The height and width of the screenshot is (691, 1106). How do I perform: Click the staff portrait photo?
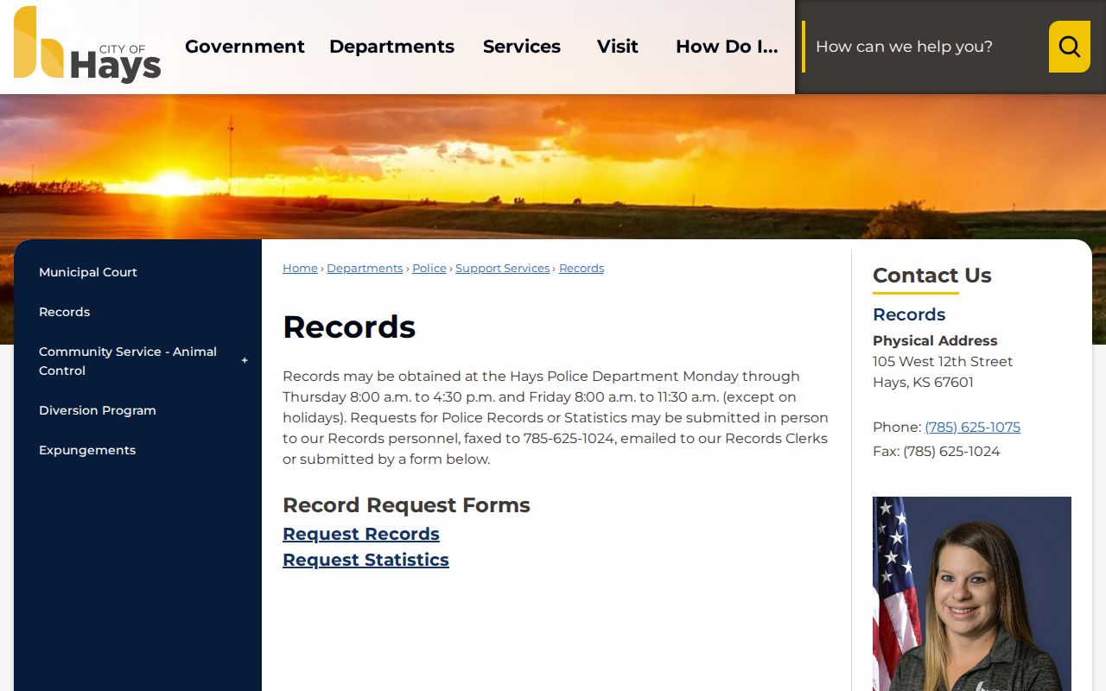click(972, 593)
